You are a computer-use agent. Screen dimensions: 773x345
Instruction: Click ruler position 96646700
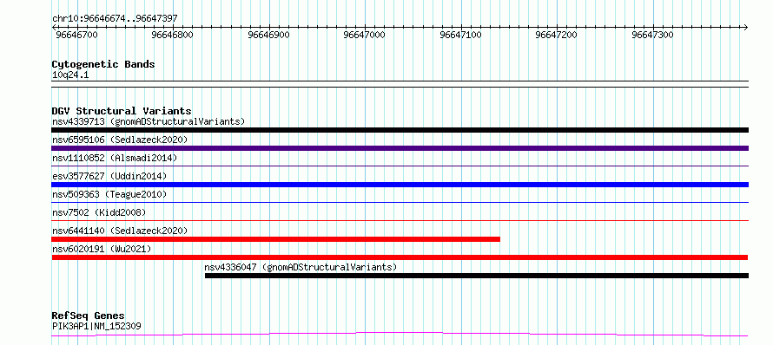[x=77, y=35]
